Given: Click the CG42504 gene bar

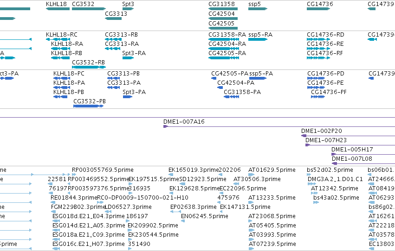Looking at the screenshot, I should tap(223, 19).
